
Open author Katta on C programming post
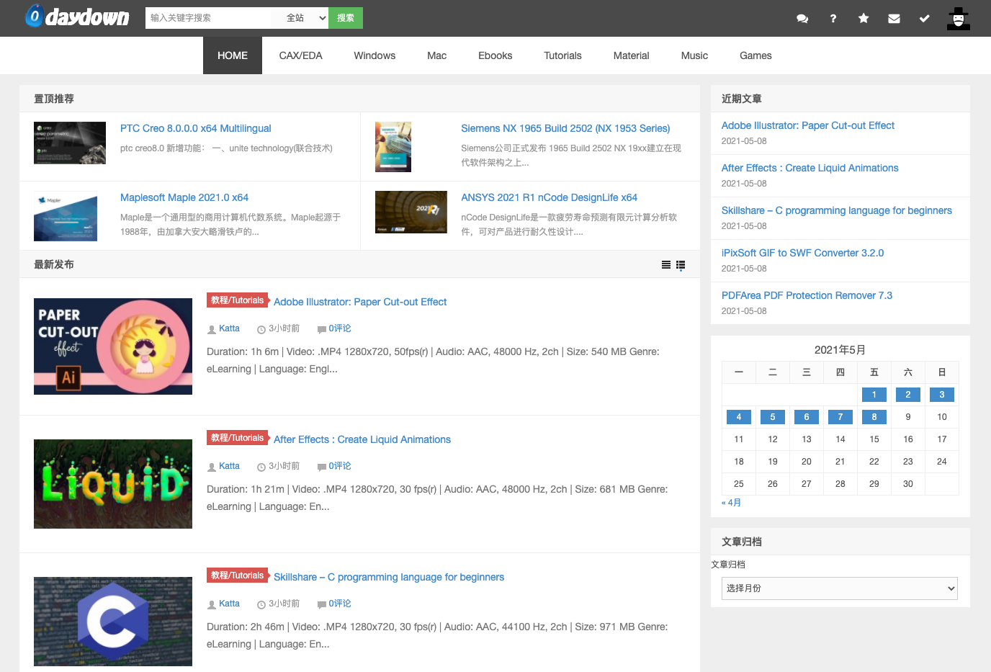(229, 604)
